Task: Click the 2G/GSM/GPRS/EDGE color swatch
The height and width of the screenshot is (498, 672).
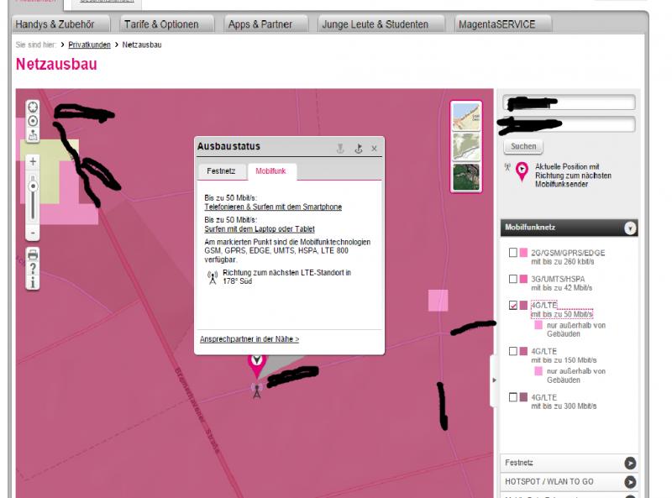Action: 523,253
